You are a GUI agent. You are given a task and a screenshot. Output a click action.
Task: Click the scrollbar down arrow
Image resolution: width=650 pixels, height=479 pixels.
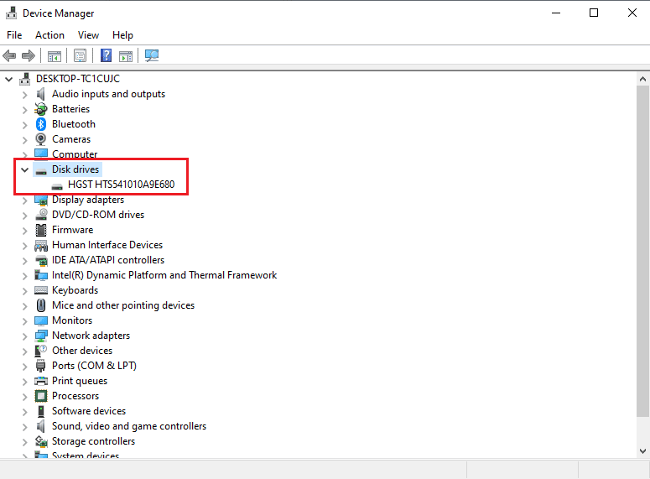[x=642, y=451]
